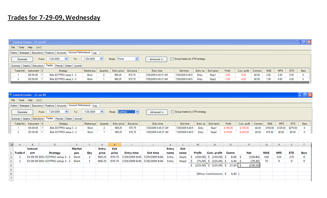Click the spreadsheet select-all corner triangle

12,145
